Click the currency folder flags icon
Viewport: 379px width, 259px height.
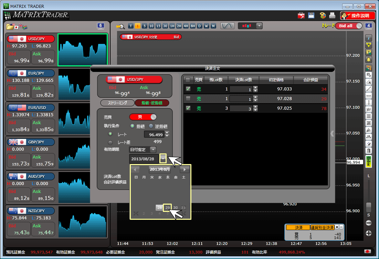coord(17,26)
